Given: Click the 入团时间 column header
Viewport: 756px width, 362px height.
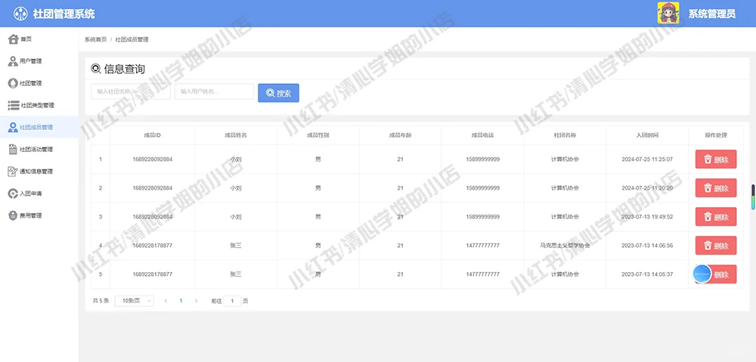Looking at the screenshot, I should 647,135.
